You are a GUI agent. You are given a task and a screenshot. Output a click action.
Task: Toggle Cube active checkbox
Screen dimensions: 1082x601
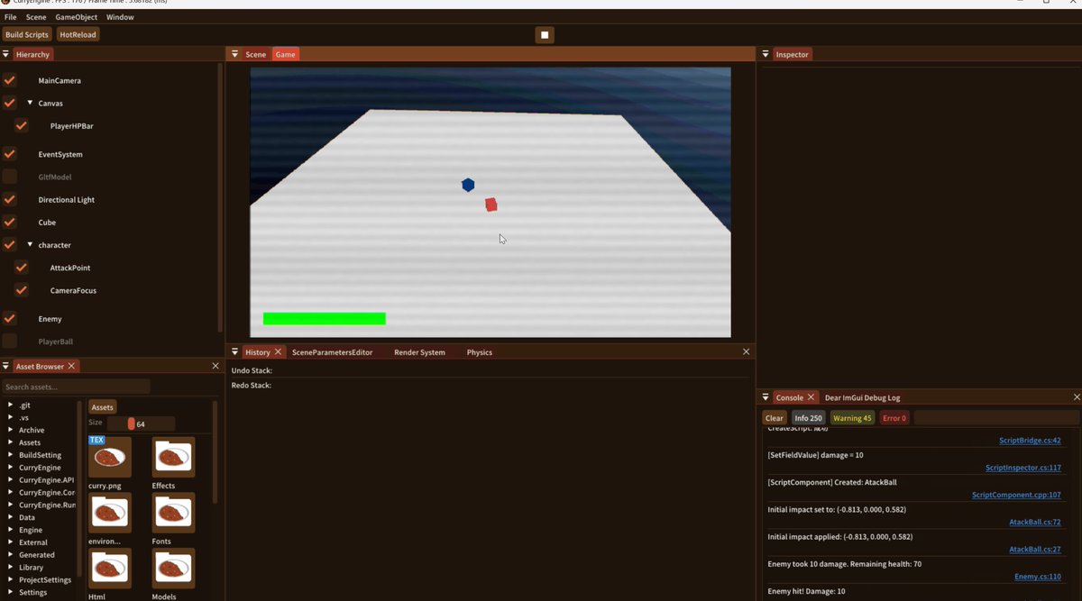pos(10,222)
